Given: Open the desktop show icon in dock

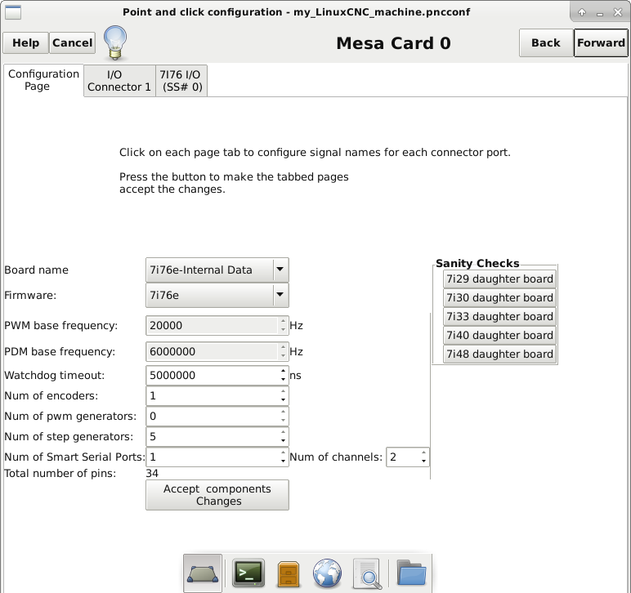Looking at the screenshot, I should point(203,573).
